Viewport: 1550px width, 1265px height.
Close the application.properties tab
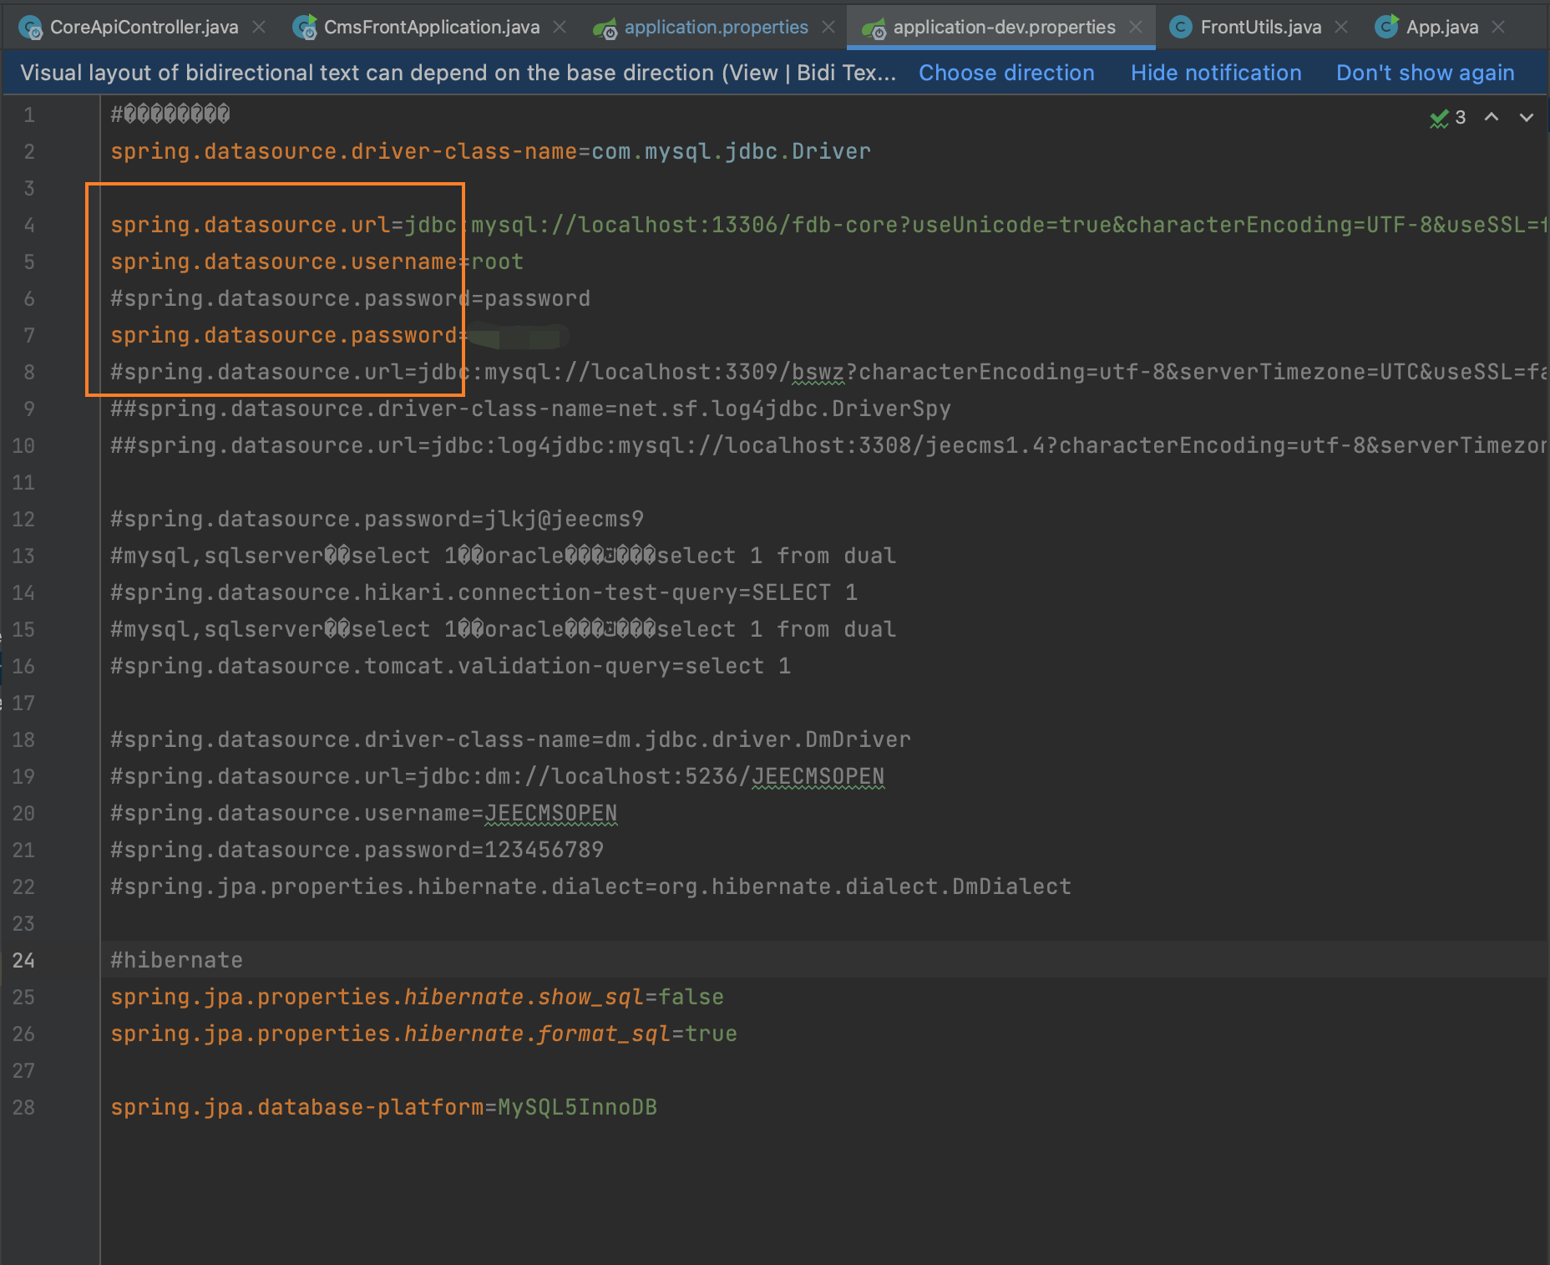pos(828,28)
